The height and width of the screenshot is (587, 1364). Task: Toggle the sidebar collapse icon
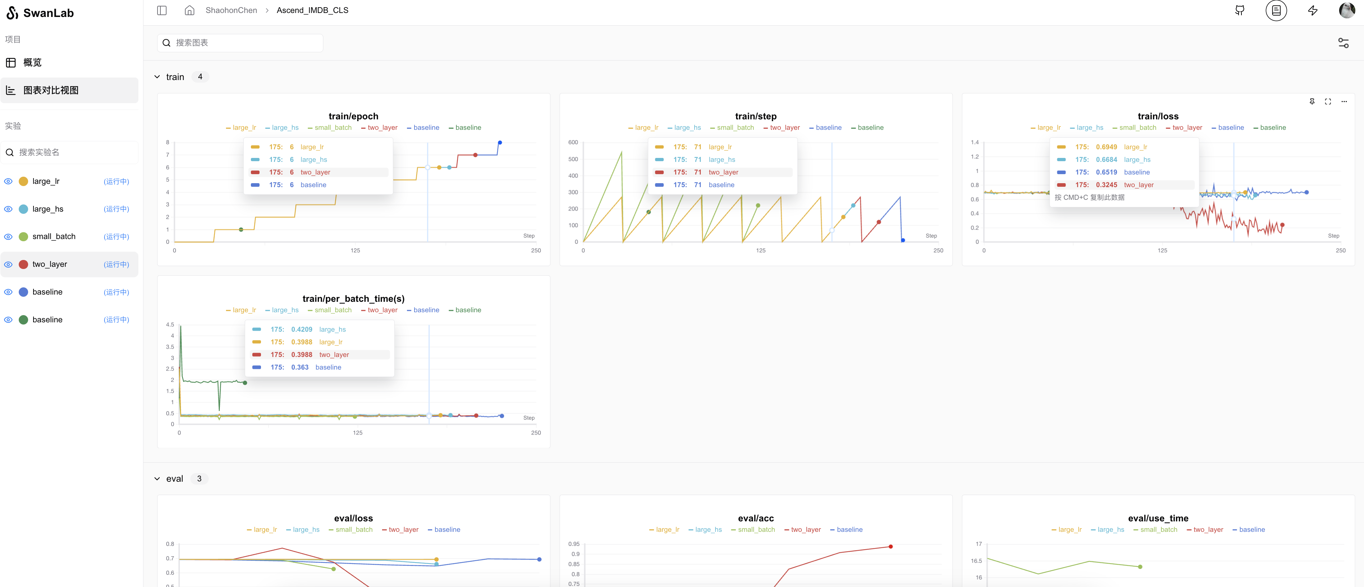click(162, 10)
